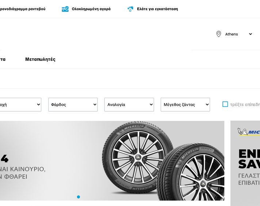
Task: Open the Αναλογία dropdown
Action: 129,105
